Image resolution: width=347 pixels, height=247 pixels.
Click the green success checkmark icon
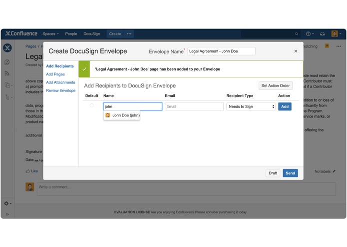84,69
